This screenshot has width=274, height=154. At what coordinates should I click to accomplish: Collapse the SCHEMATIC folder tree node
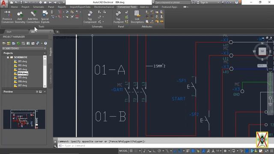(x=8, y=57)
